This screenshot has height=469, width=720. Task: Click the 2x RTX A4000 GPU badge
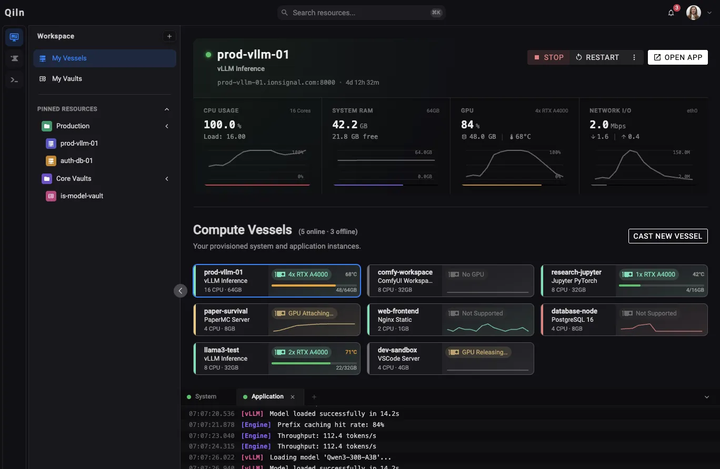coord(302,352)
